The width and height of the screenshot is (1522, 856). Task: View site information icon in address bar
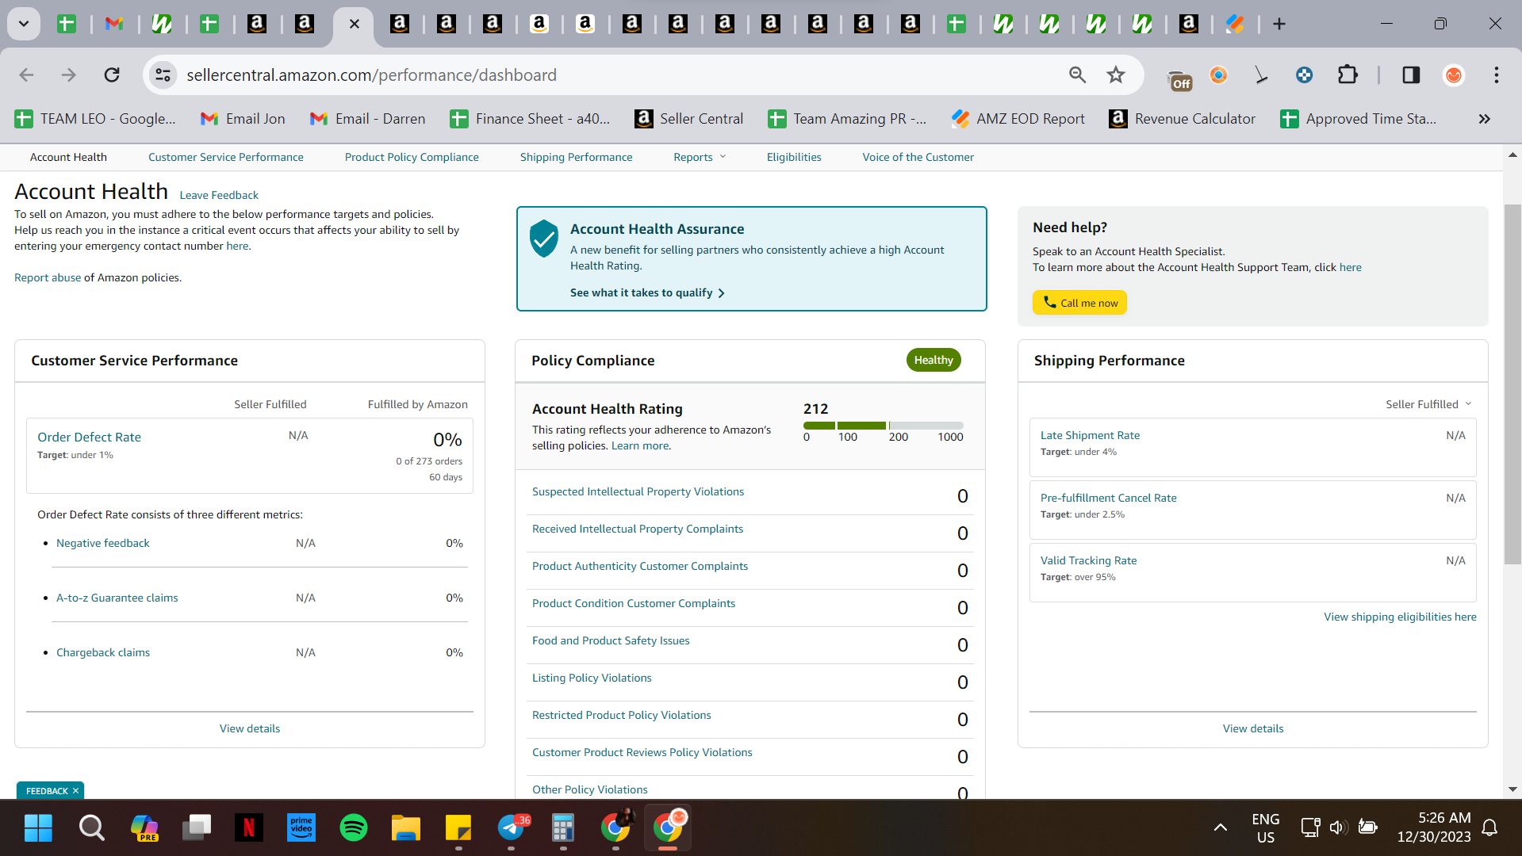coord(163,75)
